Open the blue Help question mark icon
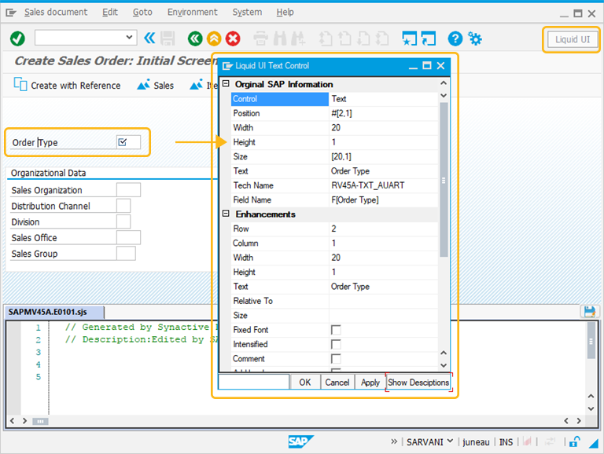 455,38
